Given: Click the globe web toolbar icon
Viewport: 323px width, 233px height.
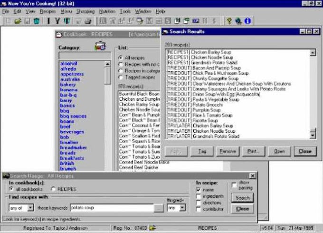Looking at the screenshot, I should tap(238, 21).
